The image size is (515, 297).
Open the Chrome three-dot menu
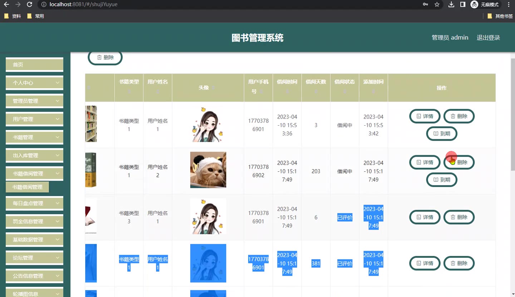tap(509, 5)
